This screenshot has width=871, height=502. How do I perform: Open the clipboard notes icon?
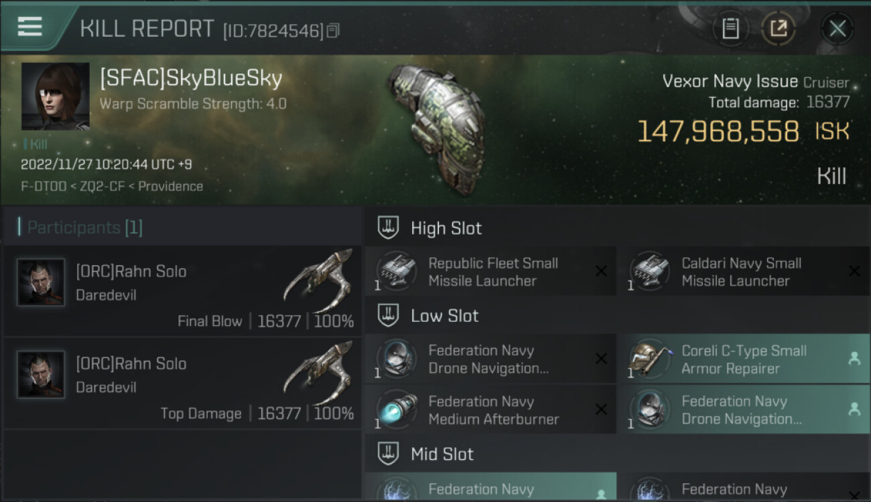(730, 29)
